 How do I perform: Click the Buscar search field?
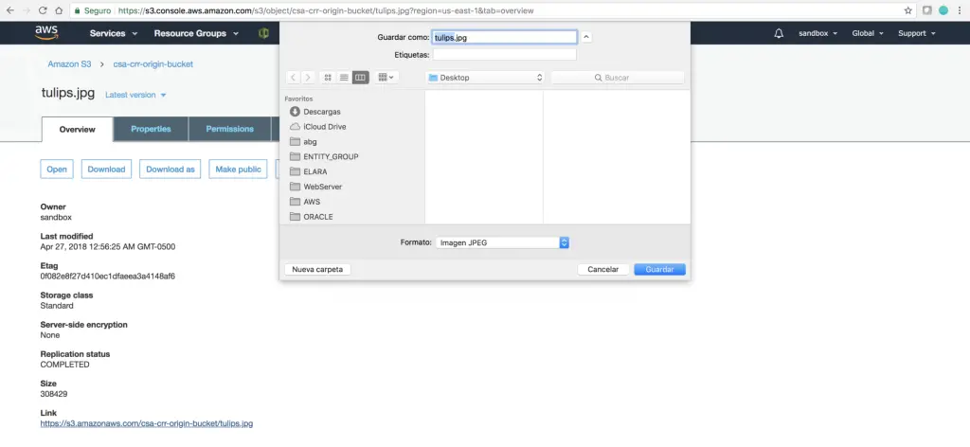coord(618,78)
